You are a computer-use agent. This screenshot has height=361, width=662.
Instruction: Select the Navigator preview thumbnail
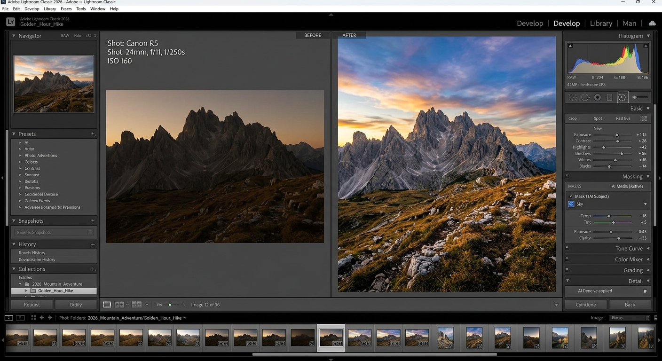54,84
